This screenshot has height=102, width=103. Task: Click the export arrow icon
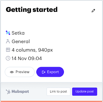pos(44,72)
